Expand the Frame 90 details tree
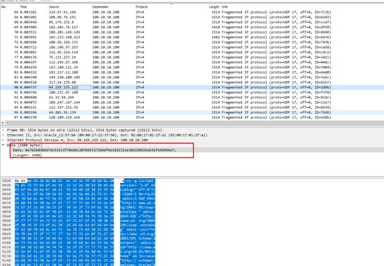 (3, 130)
